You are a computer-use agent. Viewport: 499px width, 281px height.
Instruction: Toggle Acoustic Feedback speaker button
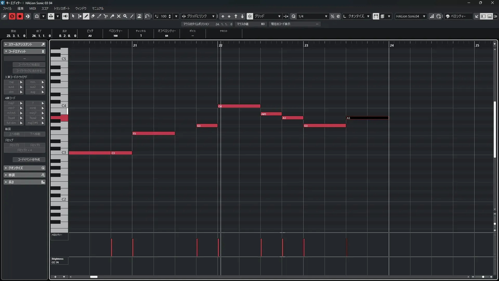coord(65,16)
